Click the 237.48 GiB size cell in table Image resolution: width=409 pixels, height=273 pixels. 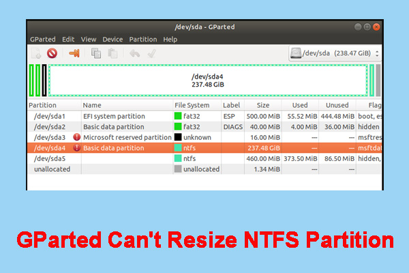pyautogui.click(x=264, y=148)
